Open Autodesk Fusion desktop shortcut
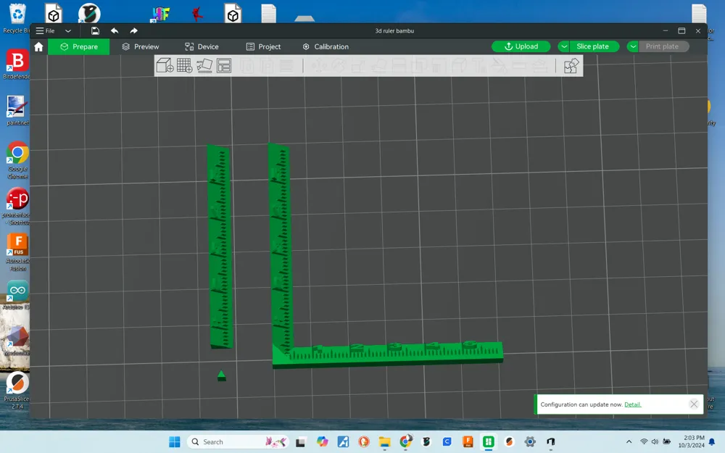Viewport: 725px width, 453px height. tap(17, 252)
